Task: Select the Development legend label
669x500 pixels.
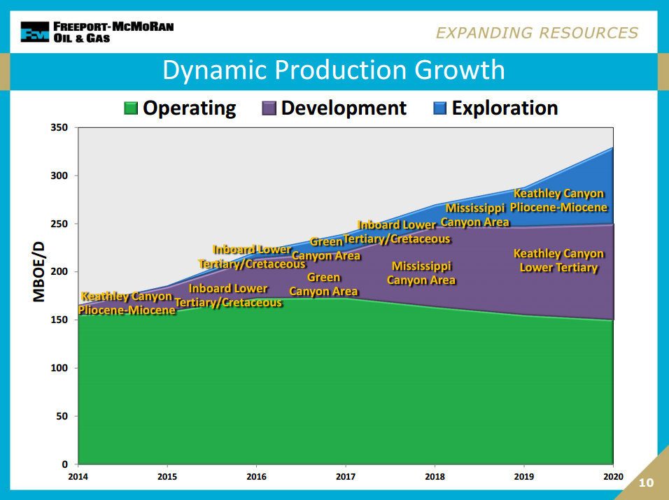Action: point(344,108)
